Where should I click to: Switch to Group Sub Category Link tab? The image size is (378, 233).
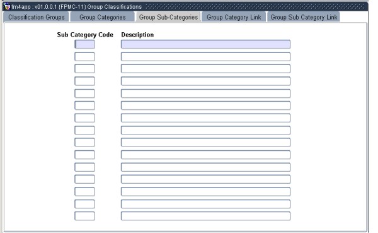(304, 17)
